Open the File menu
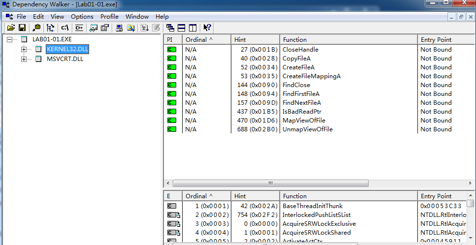This screenshot has width=476, height=245. (x=21, y=16)
